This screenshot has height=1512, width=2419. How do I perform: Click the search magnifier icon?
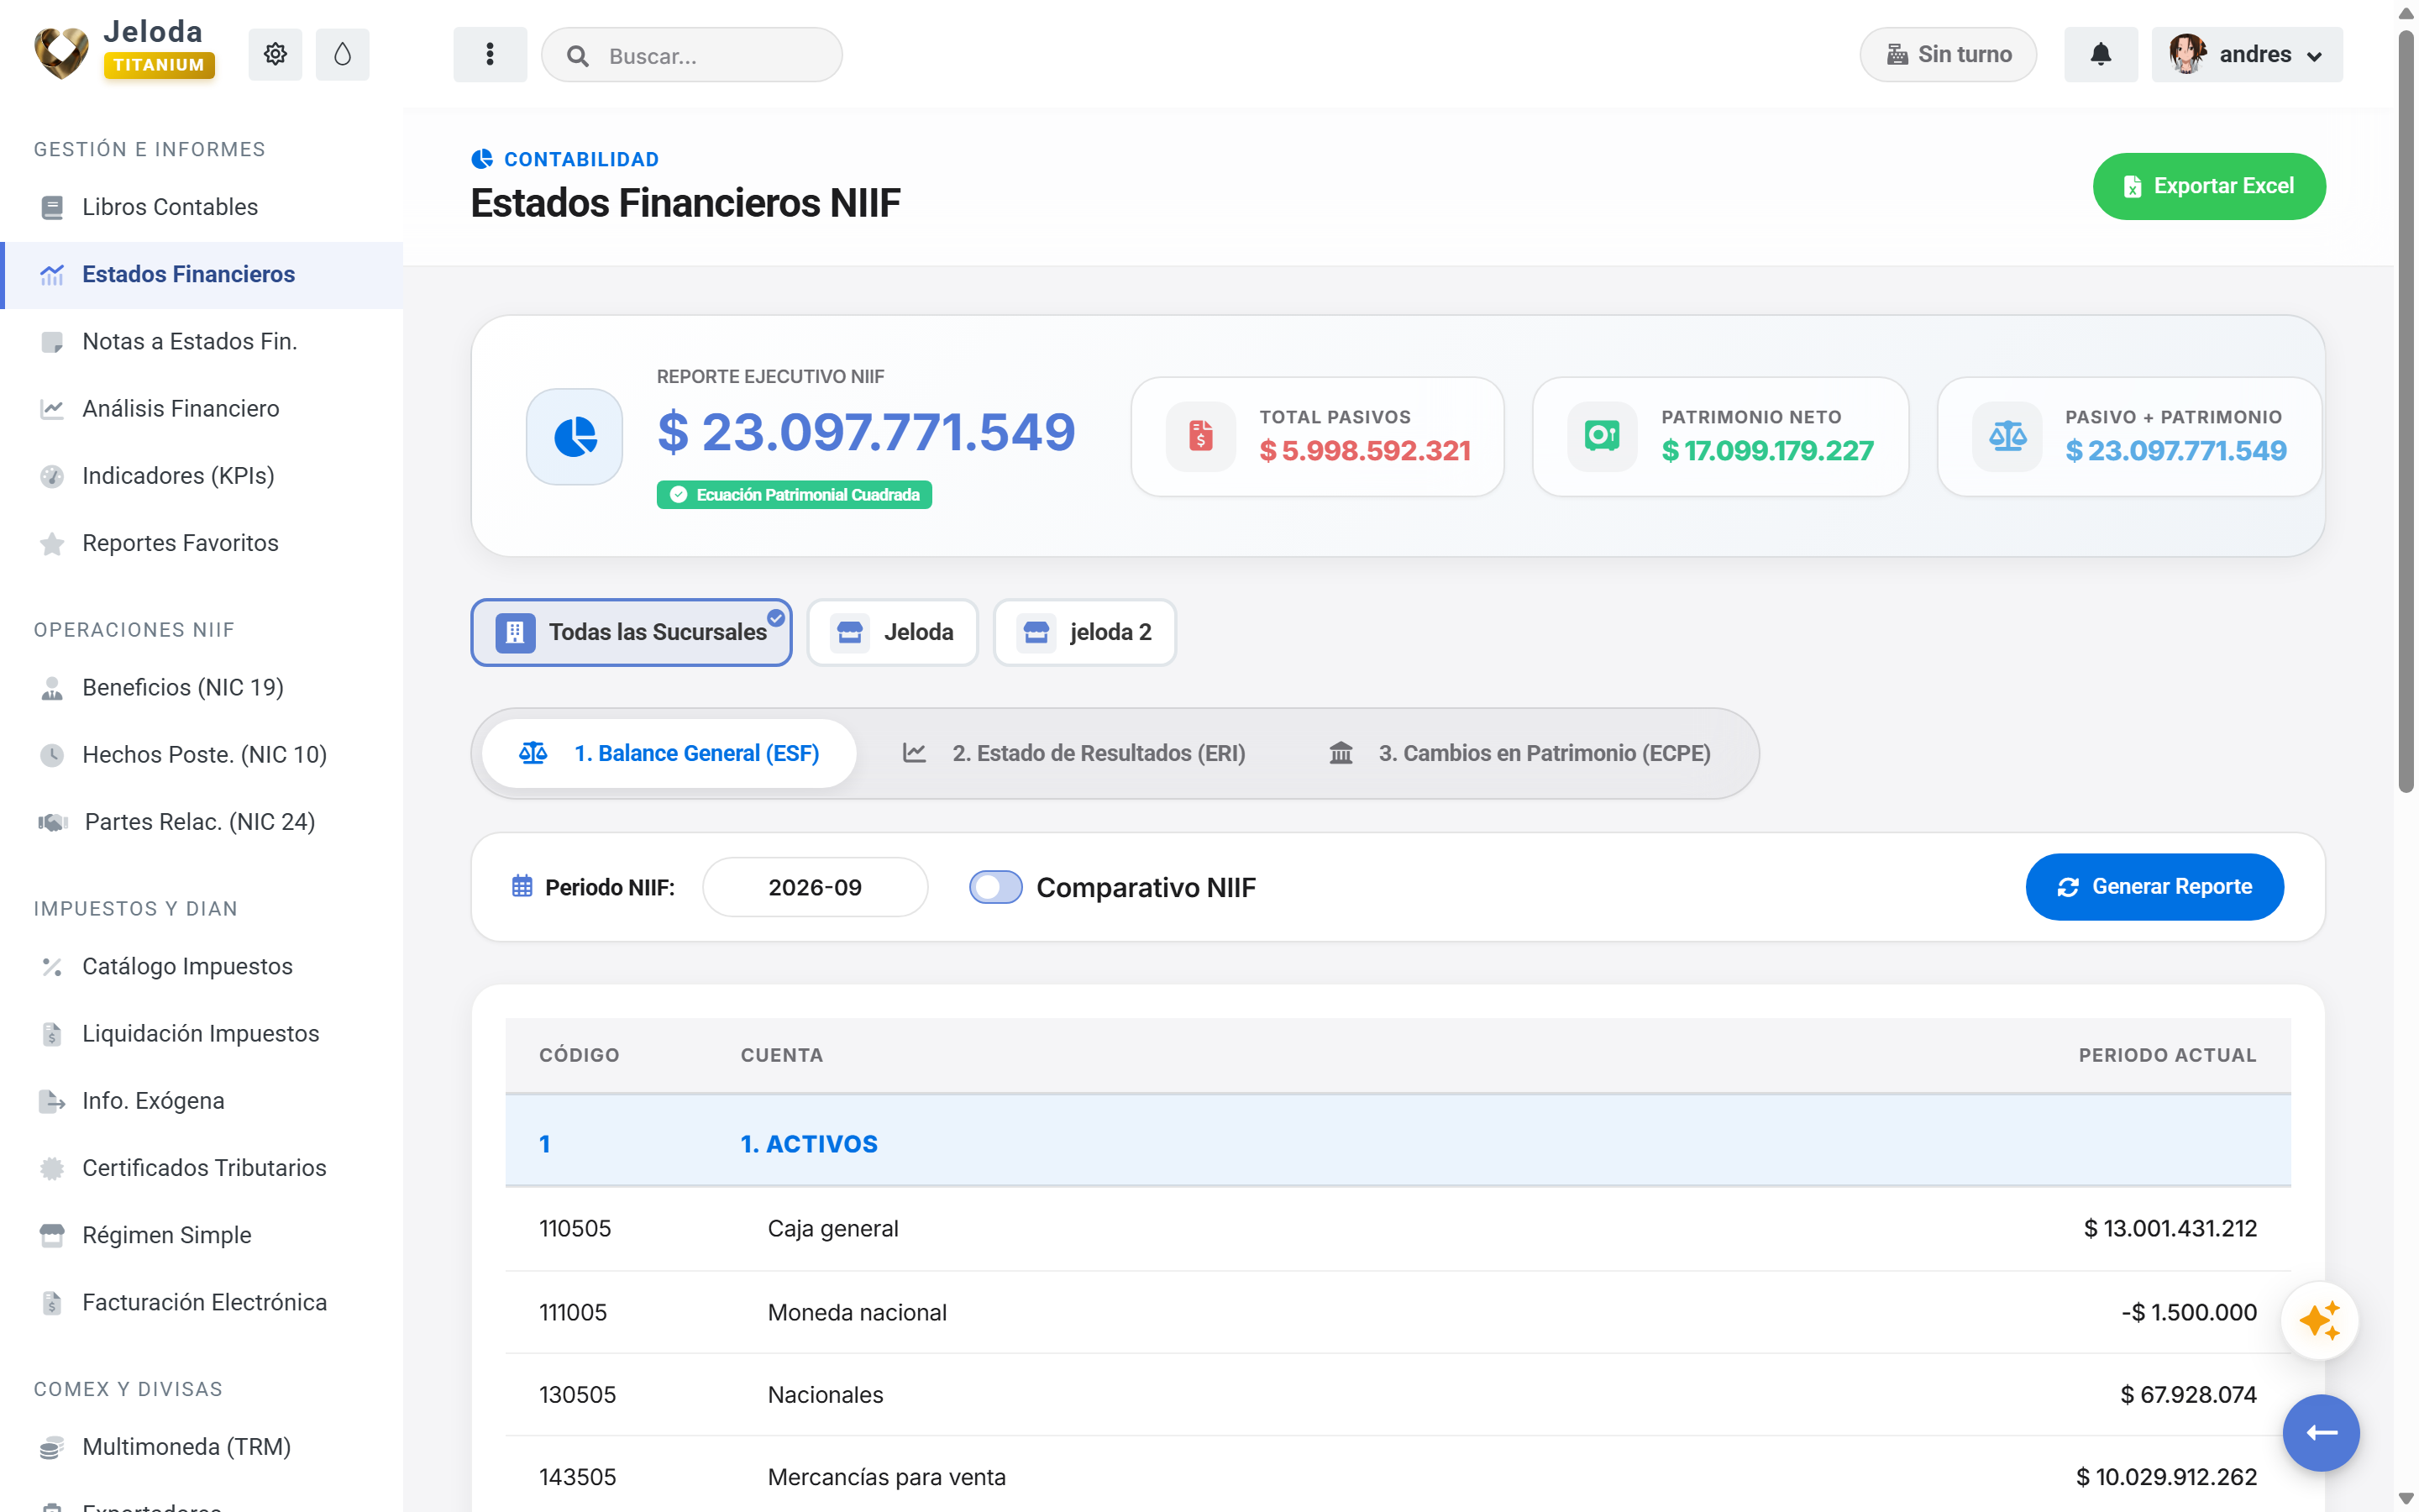pyautogui.click(x=578, y=56)
